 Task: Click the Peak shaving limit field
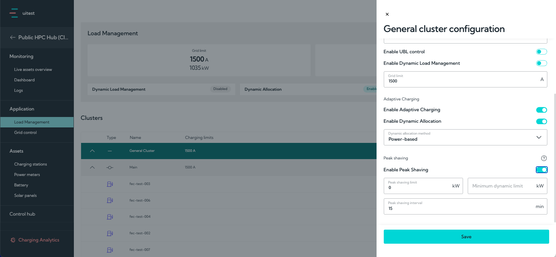pos(423,186)
